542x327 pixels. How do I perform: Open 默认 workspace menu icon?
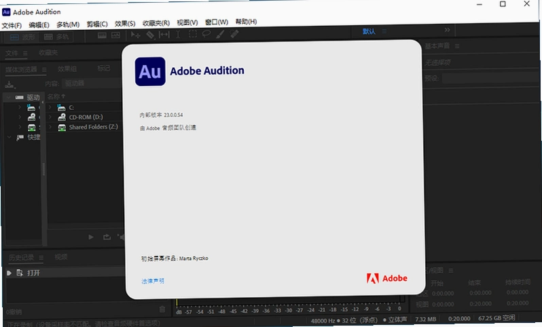384,31
